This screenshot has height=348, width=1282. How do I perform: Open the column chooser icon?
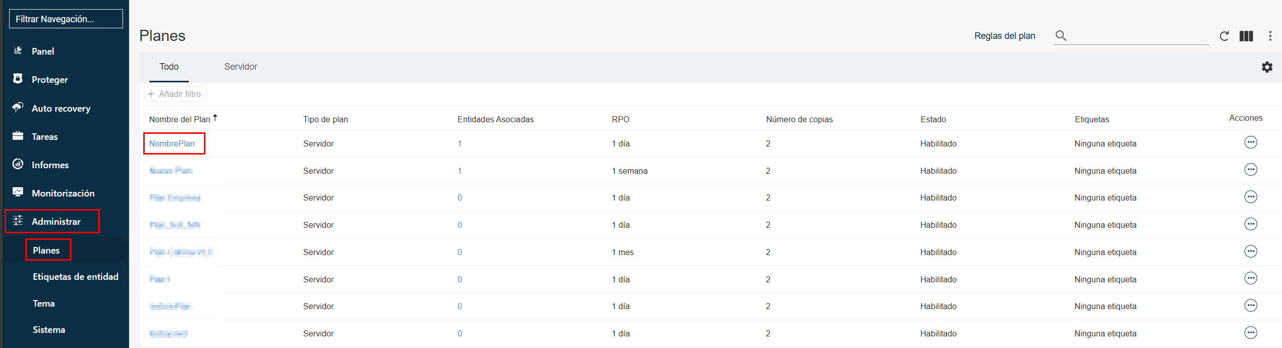point(1246,36)
